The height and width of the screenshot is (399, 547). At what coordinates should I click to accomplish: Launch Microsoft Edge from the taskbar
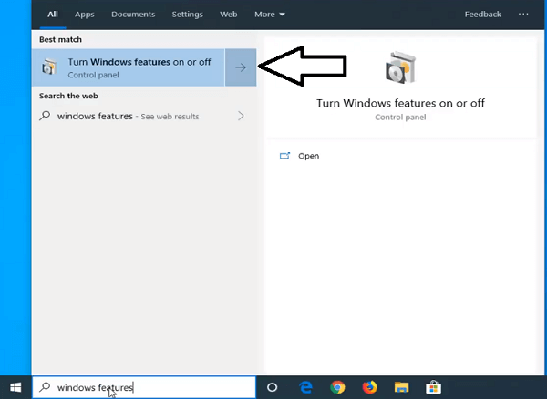click(x=305, y=387)
